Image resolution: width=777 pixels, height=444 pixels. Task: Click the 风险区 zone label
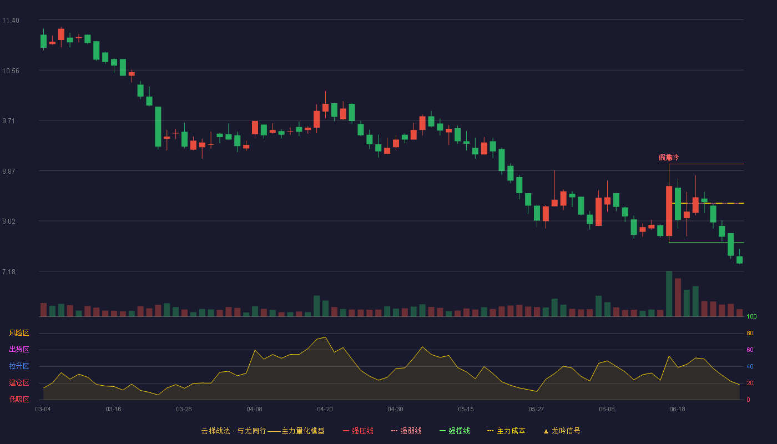(x=19, y=333)
